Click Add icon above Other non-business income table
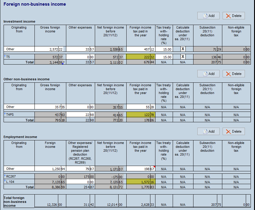This screenshot has width=255, height=210. [205, 74]
